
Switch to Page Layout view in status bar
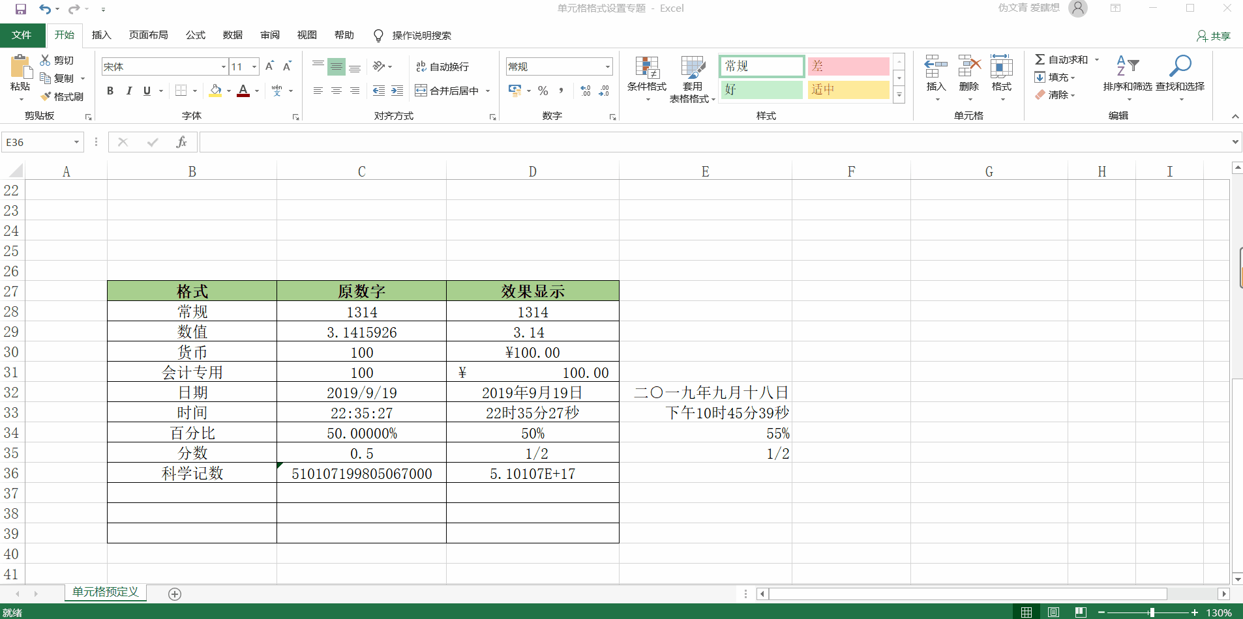coord(1053,612)
